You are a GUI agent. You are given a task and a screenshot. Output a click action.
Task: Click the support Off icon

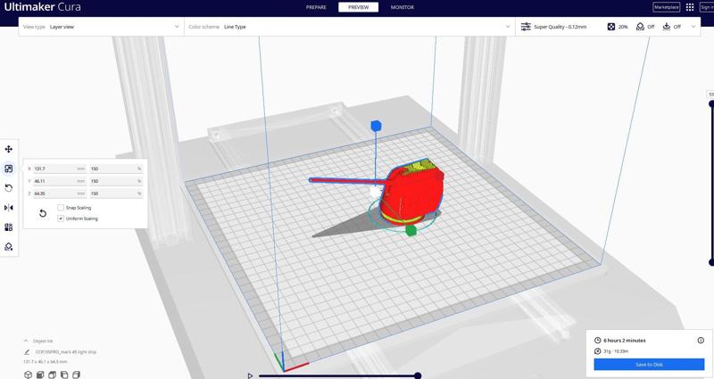(x=640, y=27)
